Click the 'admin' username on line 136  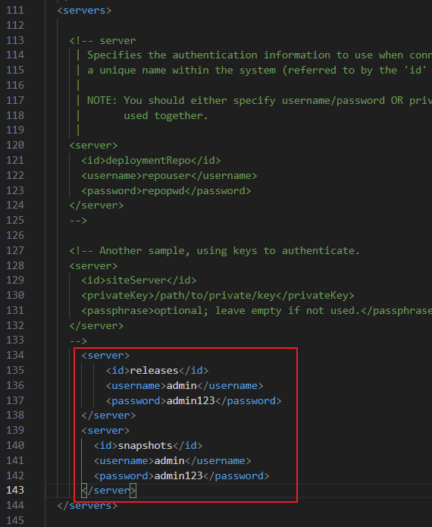(182, 386)
